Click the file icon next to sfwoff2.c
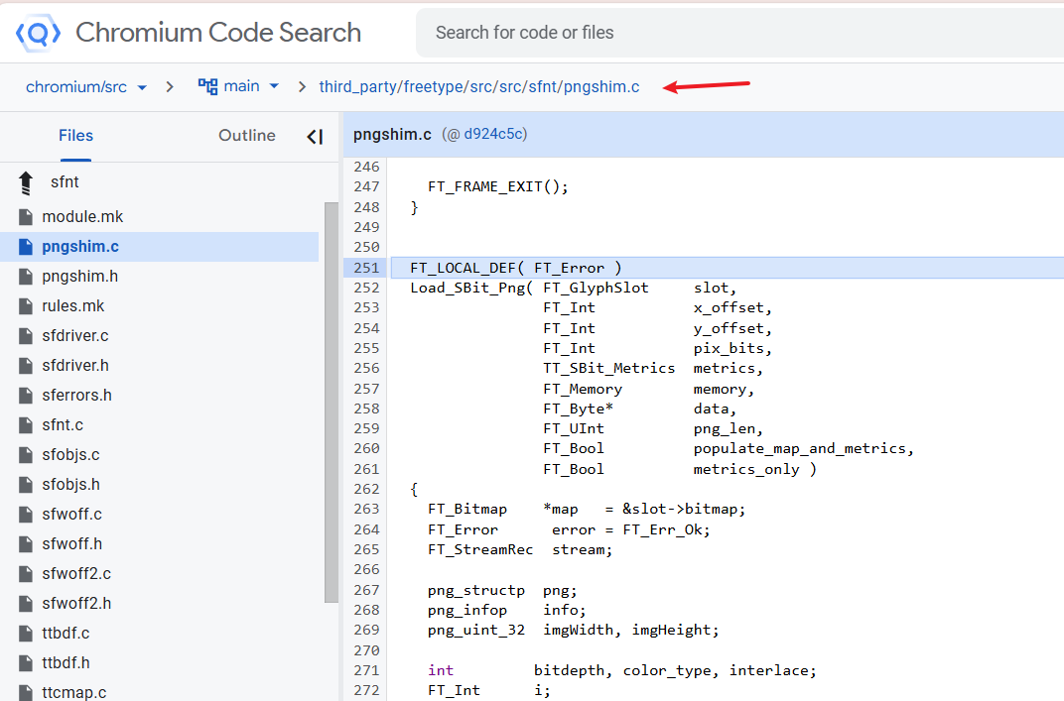 [26, 573]
